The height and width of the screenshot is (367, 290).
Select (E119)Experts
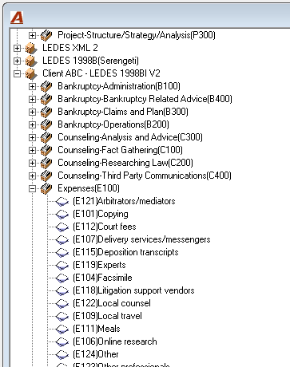coord(99,265)
